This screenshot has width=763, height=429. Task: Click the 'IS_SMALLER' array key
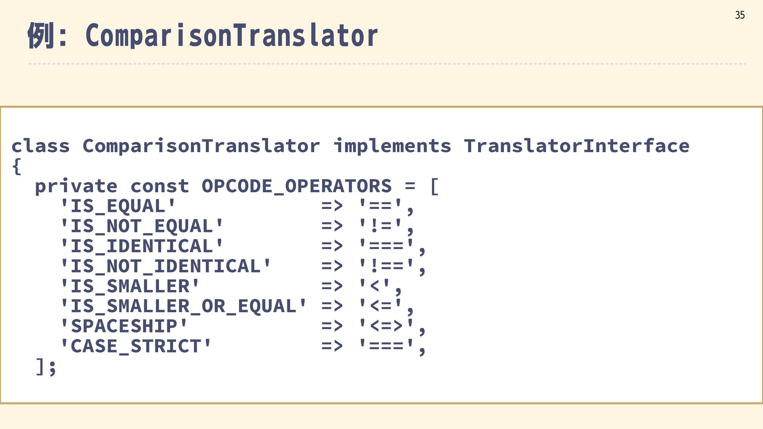point(130,286)
